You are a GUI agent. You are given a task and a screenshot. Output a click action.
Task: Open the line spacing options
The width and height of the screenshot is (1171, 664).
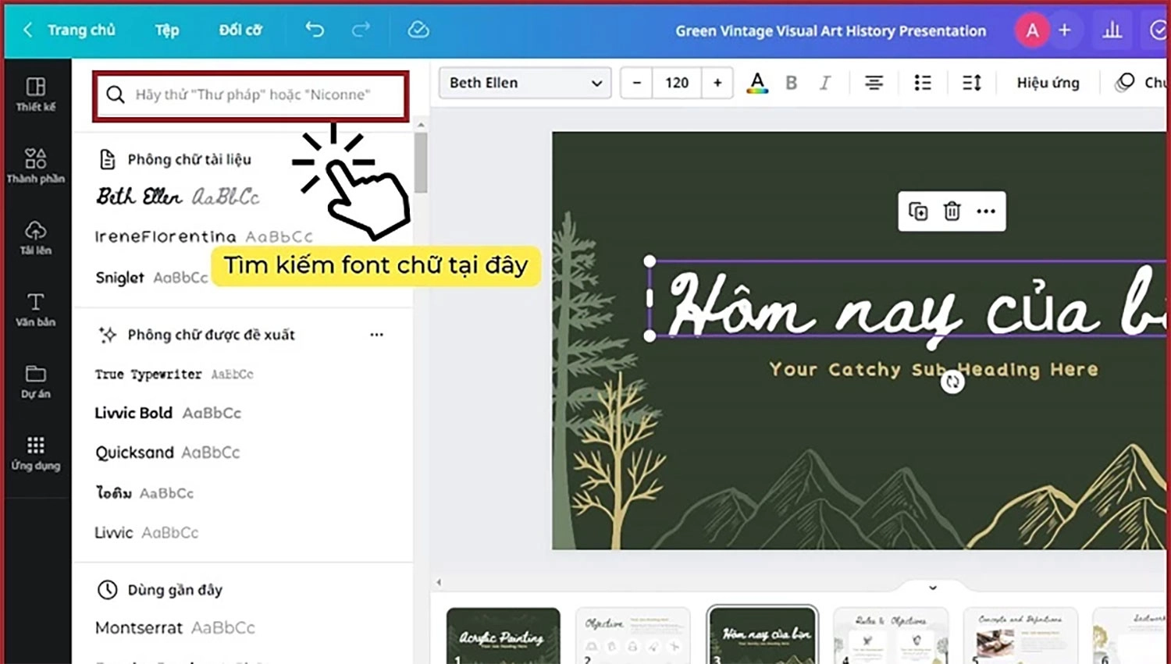click(x=971, y=83)
